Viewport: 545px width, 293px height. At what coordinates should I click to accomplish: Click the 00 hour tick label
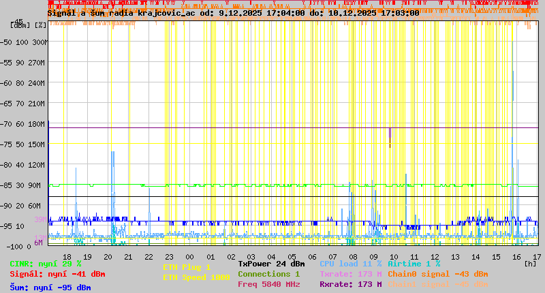(x=189, y=257)
